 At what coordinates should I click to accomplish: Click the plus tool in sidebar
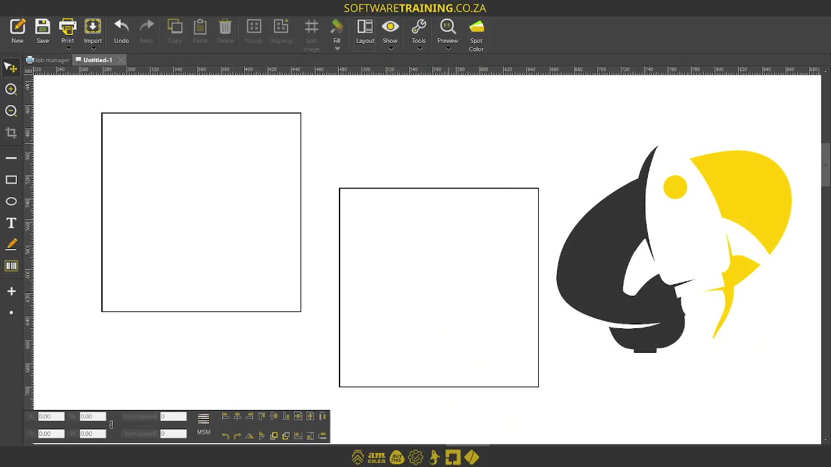11,291
